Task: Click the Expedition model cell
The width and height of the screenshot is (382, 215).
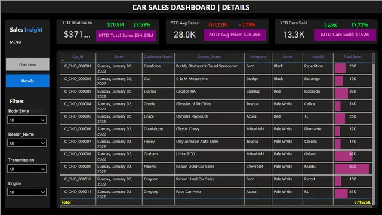Action: click(x=313, y=66)
